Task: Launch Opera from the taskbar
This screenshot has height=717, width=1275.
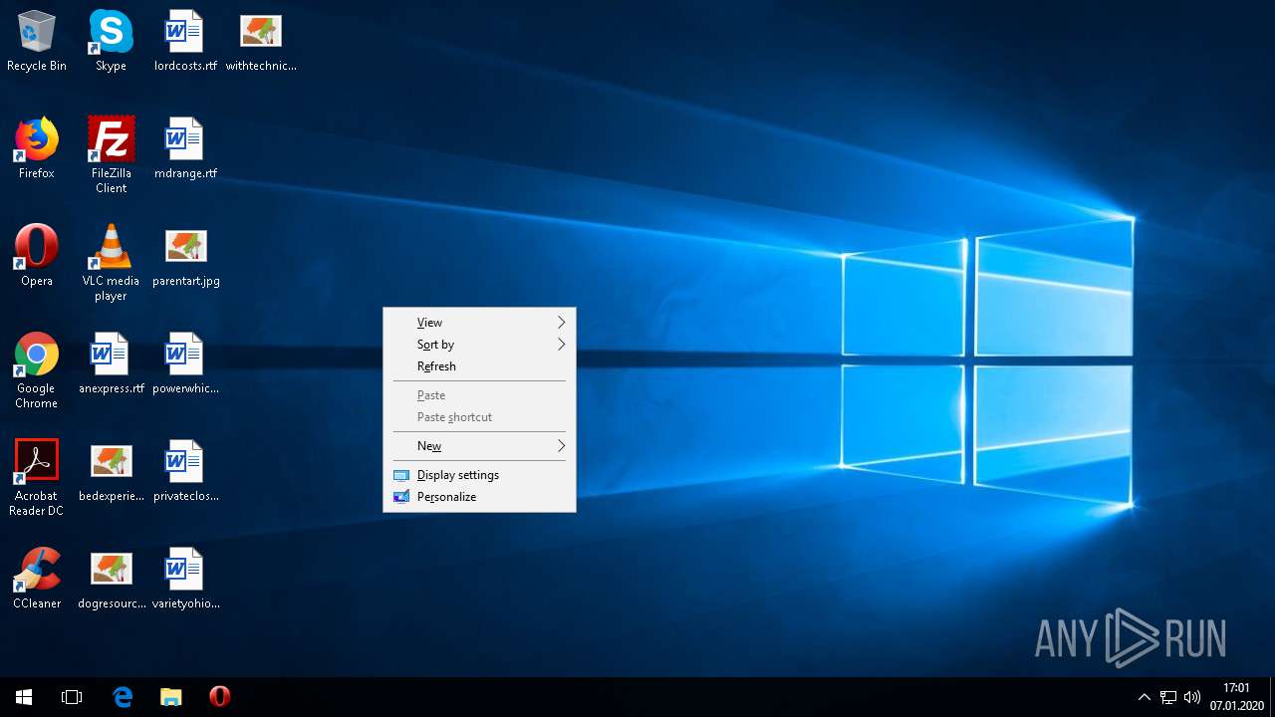Action: 220,697
